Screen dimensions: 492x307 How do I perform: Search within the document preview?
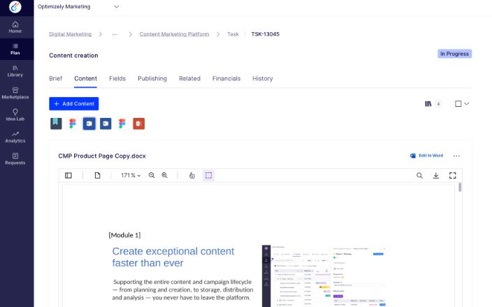click(419, 175)
